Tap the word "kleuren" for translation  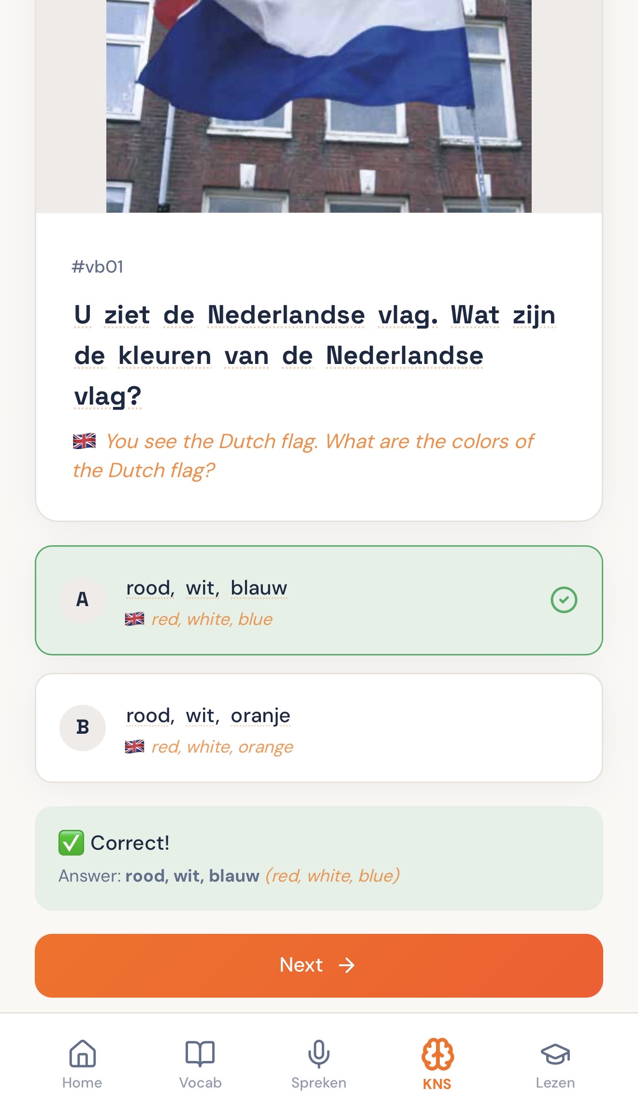point(165,356)
